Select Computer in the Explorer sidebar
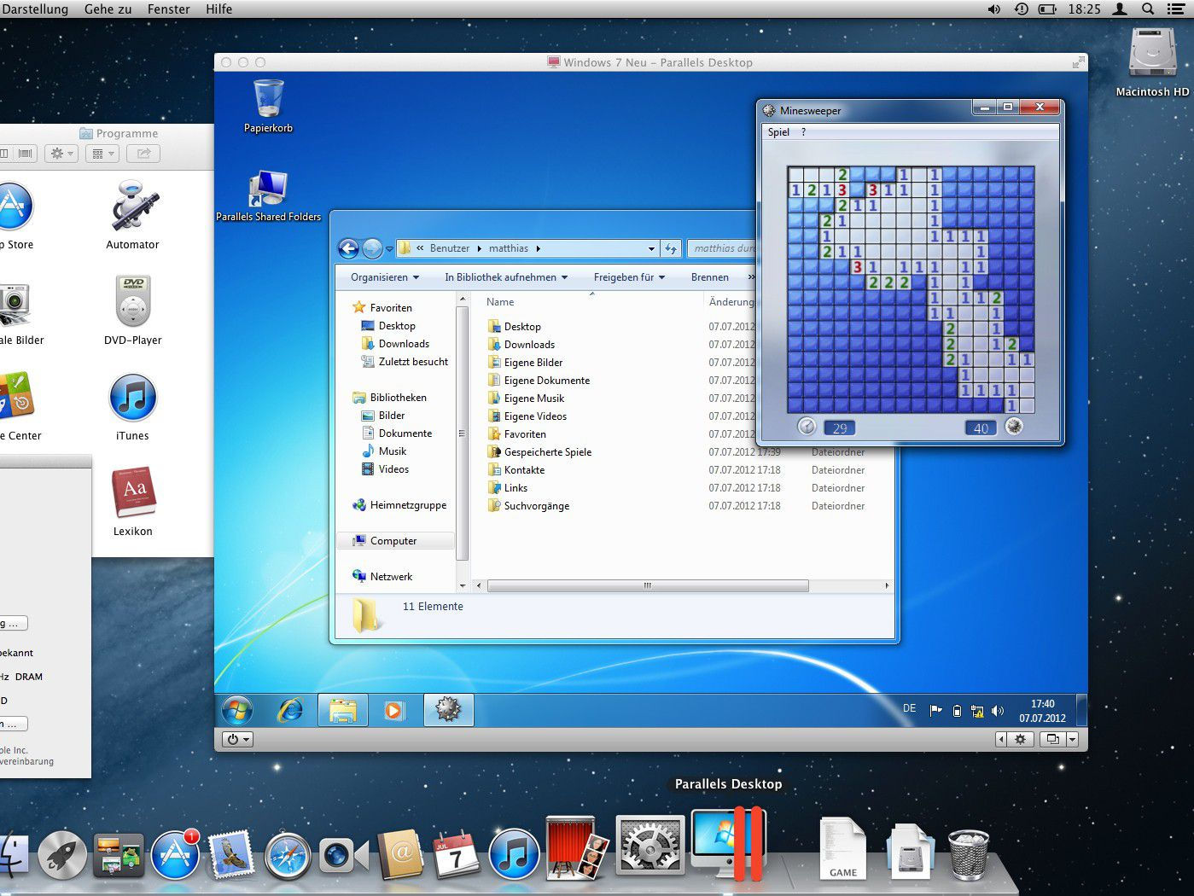Image resolution: width=1194 pixels, height=896 pixels. click(393, 541)
